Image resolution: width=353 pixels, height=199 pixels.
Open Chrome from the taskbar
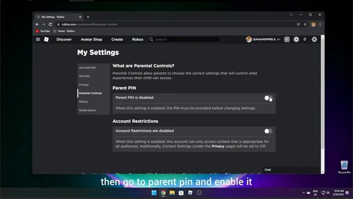click(x=163, y=193)
